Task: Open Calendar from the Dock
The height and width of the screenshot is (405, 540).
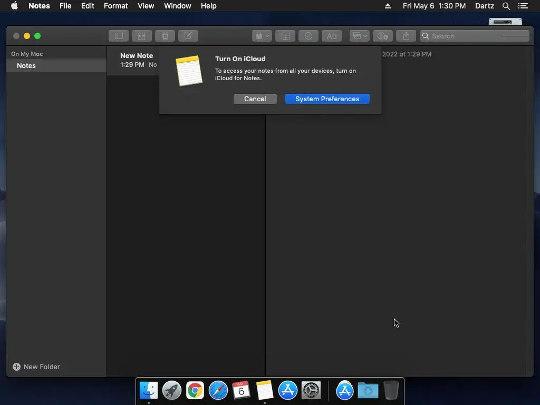Action: [241, 390]
